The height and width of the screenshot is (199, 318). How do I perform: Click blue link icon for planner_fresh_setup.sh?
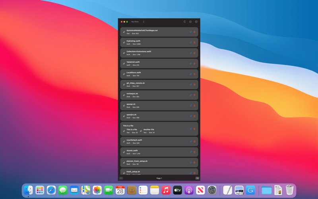coord(191,163)
